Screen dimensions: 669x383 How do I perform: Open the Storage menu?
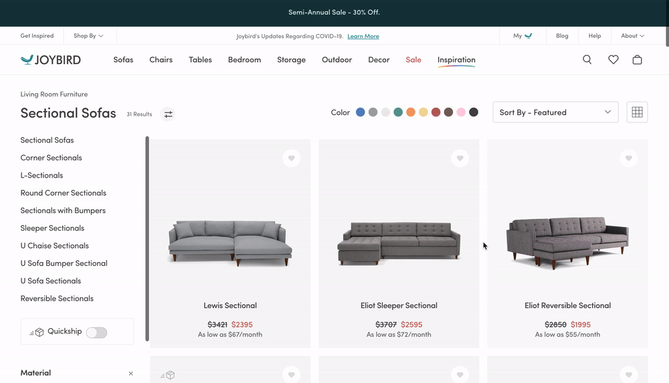click(x=292, y=59)
